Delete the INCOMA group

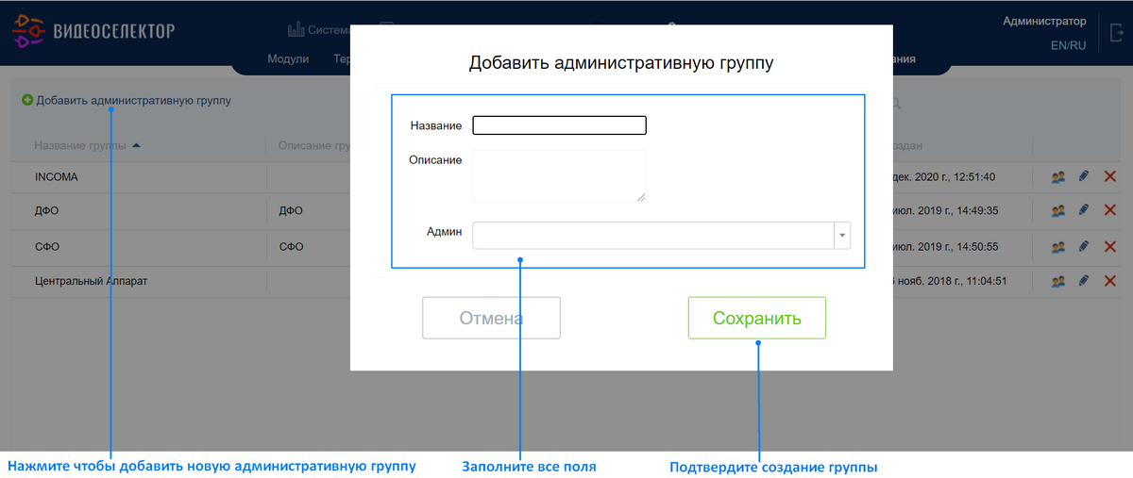point(1109,176)
